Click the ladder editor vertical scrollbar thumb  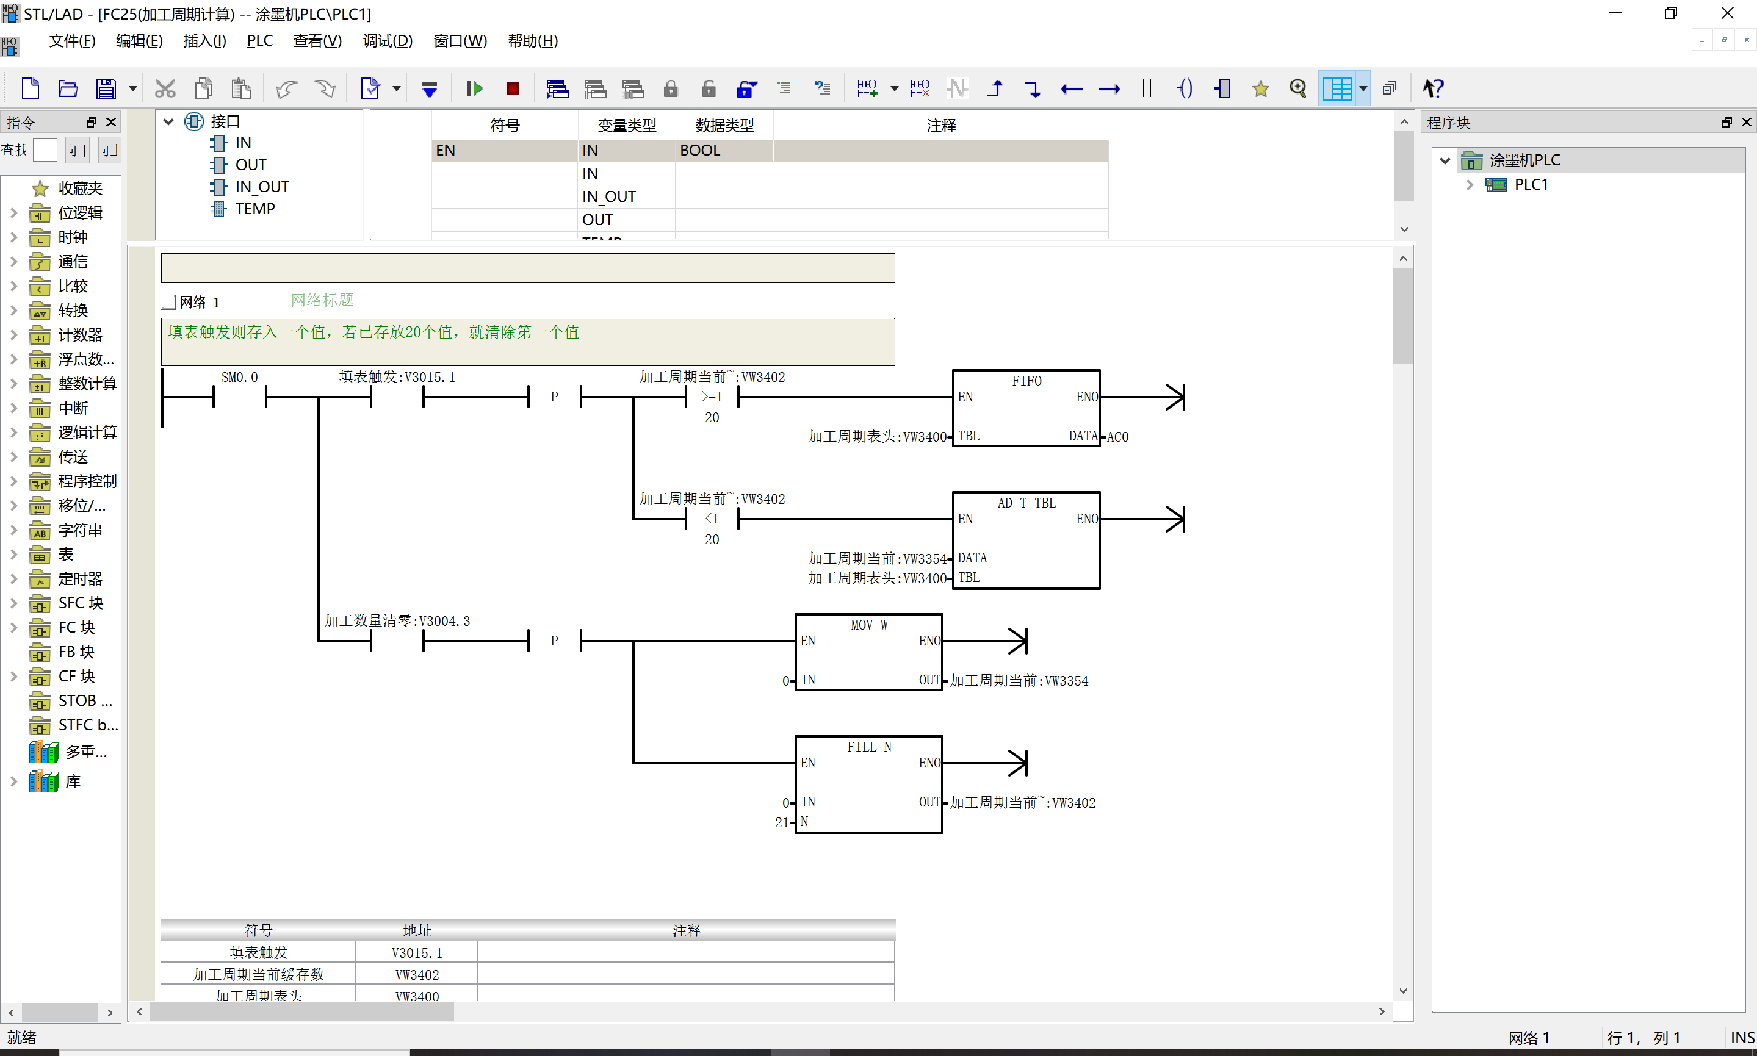[1402, 317]
